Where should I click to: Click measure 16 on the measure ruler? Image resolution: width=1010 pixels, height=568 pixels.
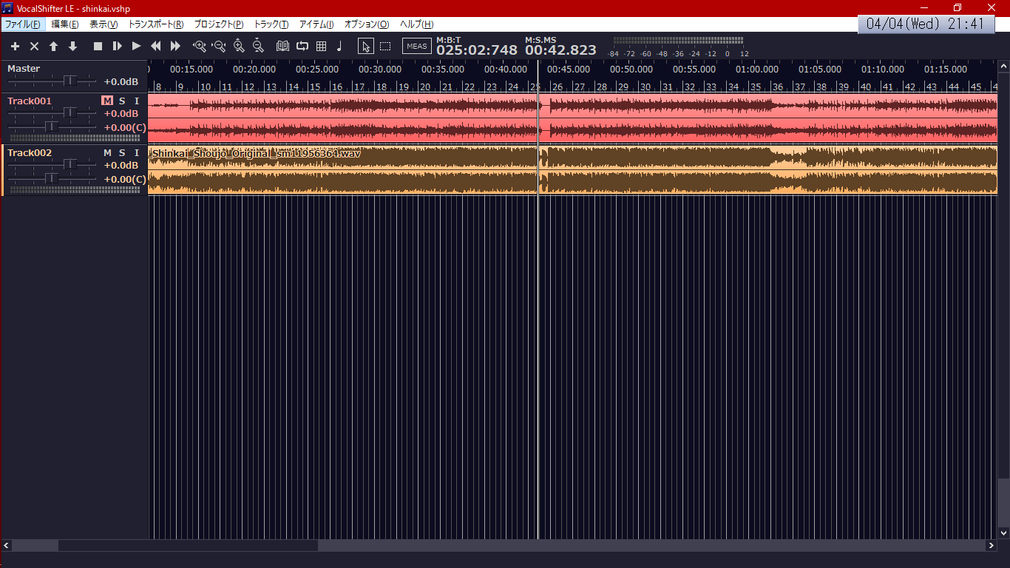337,87
